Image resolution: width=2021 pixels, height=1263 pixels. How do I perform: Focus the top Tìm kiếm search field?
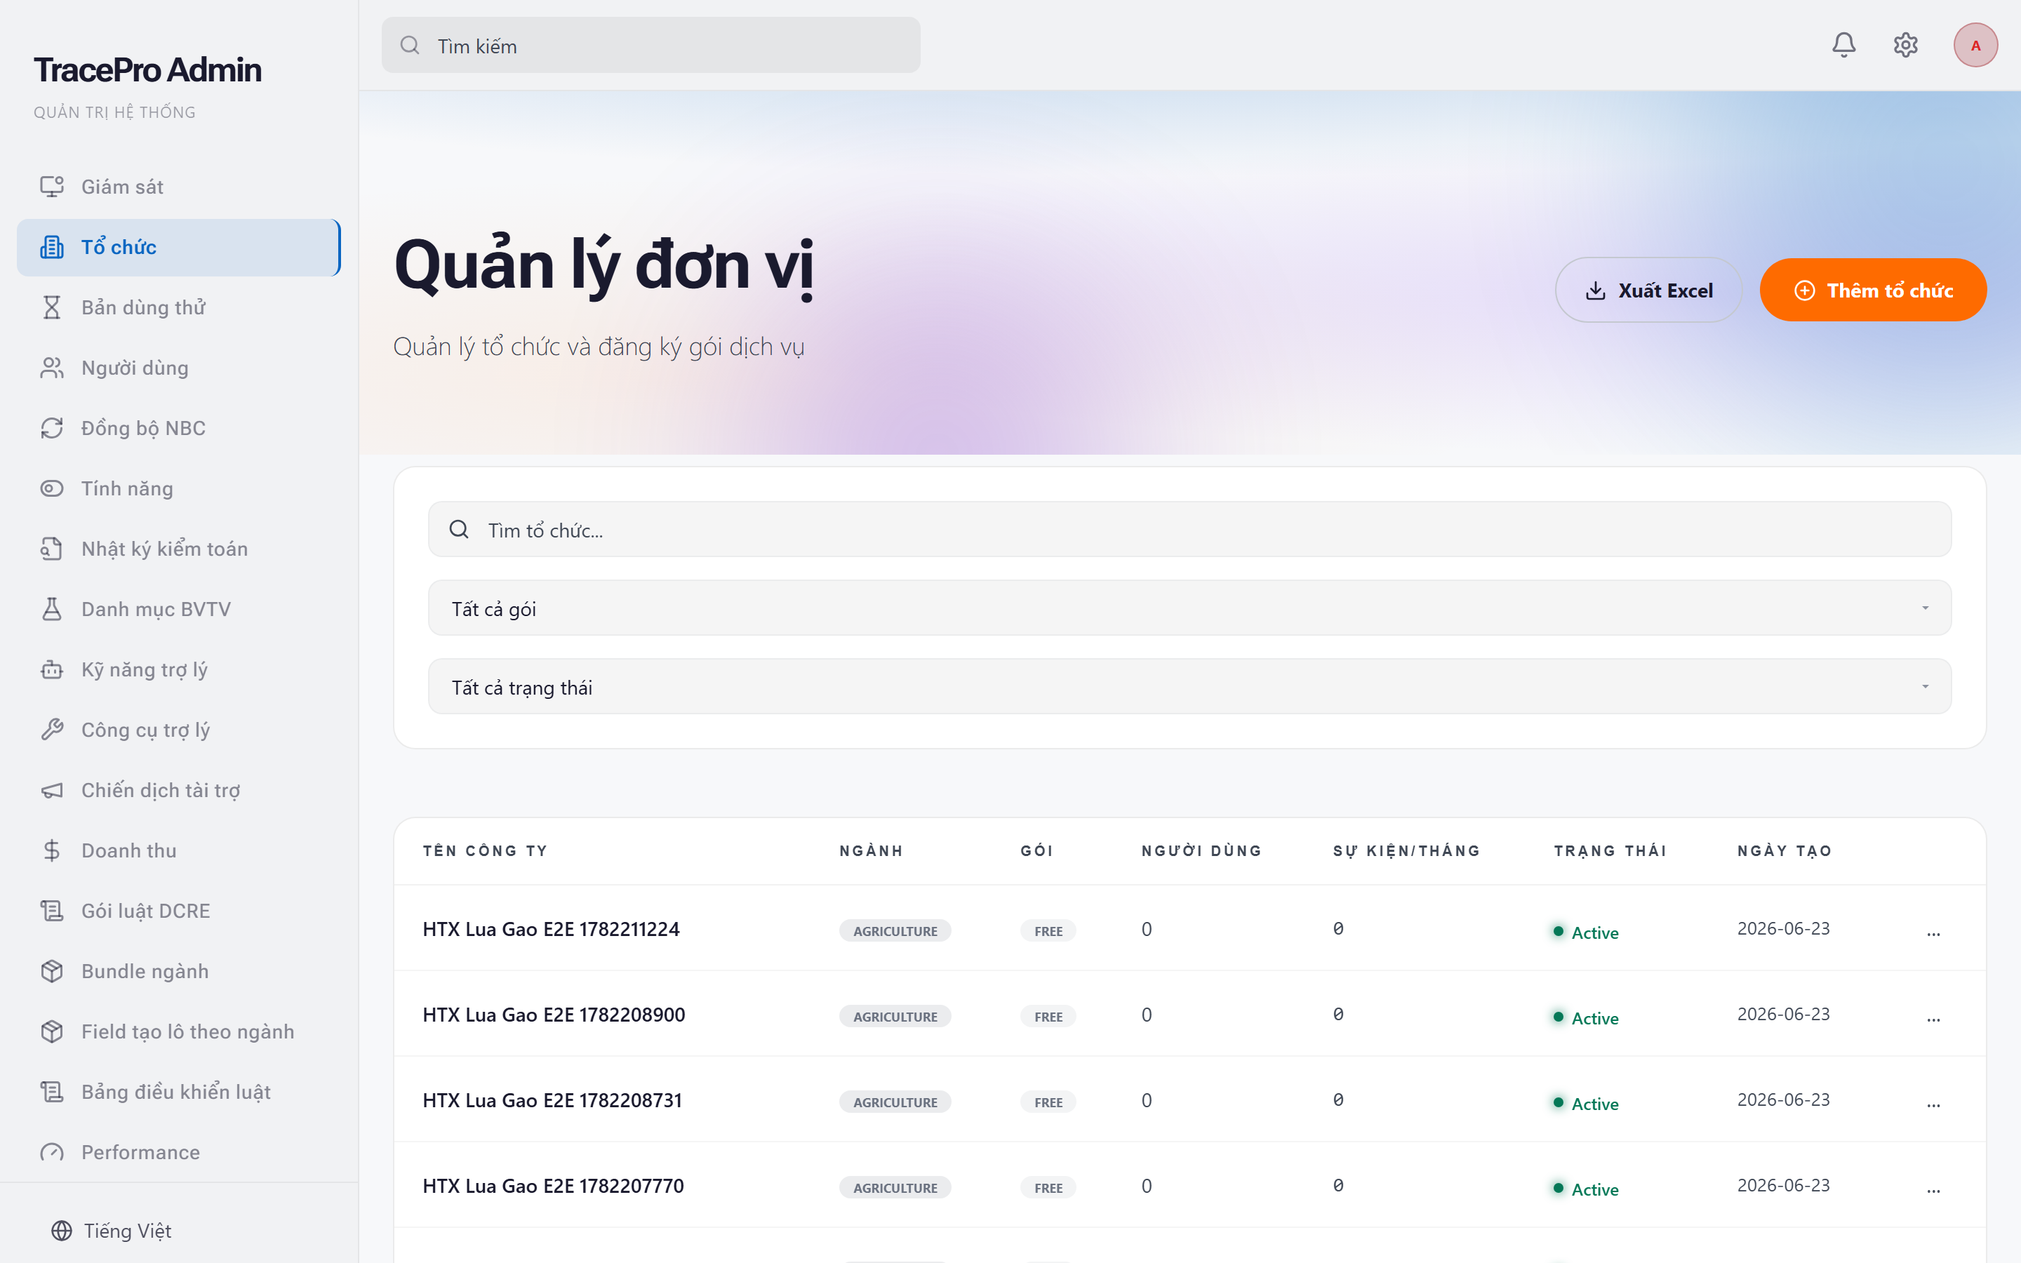(651, 45)
